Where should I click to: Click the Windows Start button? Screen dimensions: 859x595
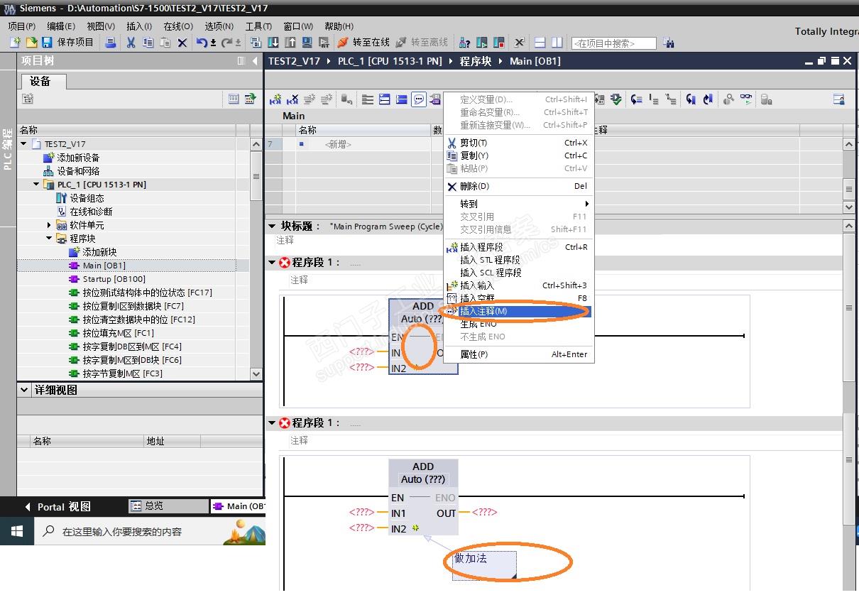coord(17,531)
